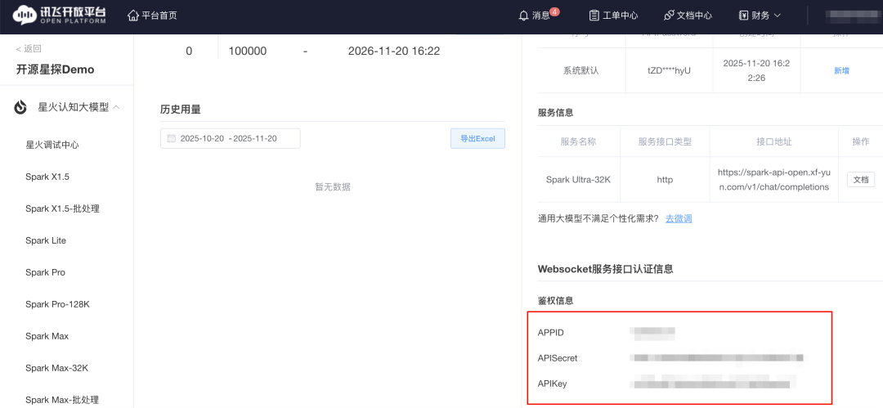Click the 返回 back link
Image resolution: width=883 pixels, height=408 pixels.
tap(29, 49)
